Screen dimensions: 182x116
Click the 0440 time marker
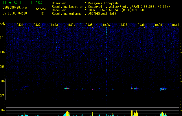tap(176, 25)
